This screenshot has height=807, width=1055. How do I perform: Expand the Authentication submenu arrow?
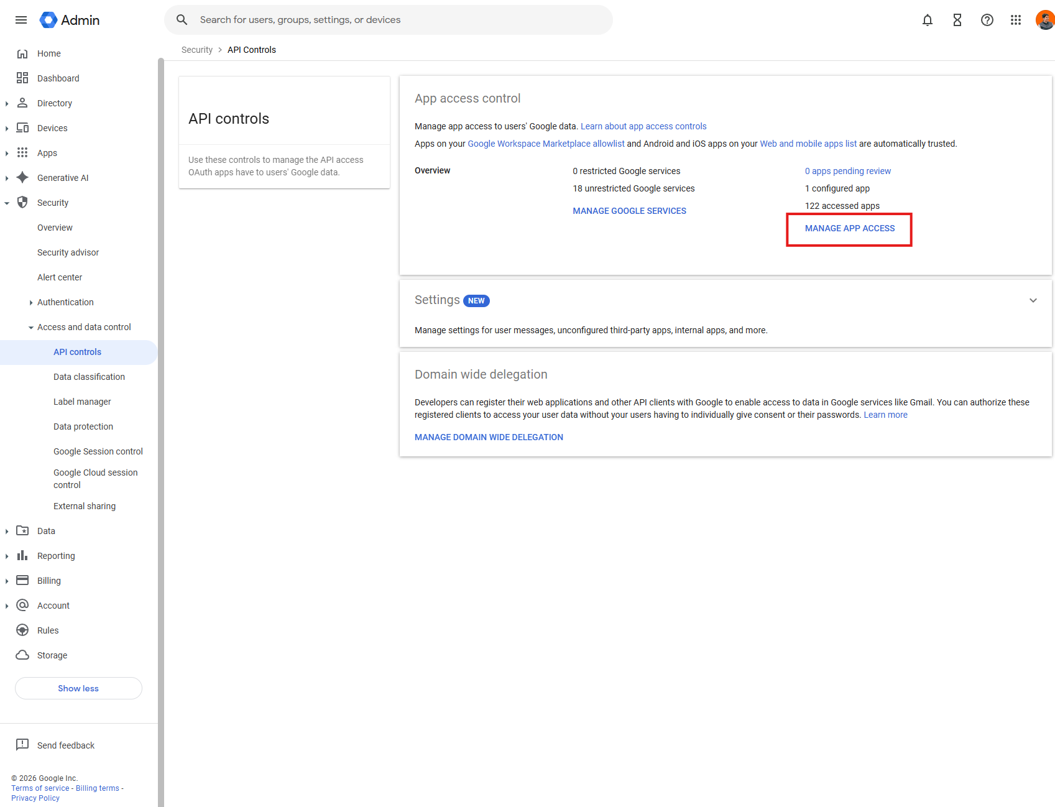(x=31, y=303)
